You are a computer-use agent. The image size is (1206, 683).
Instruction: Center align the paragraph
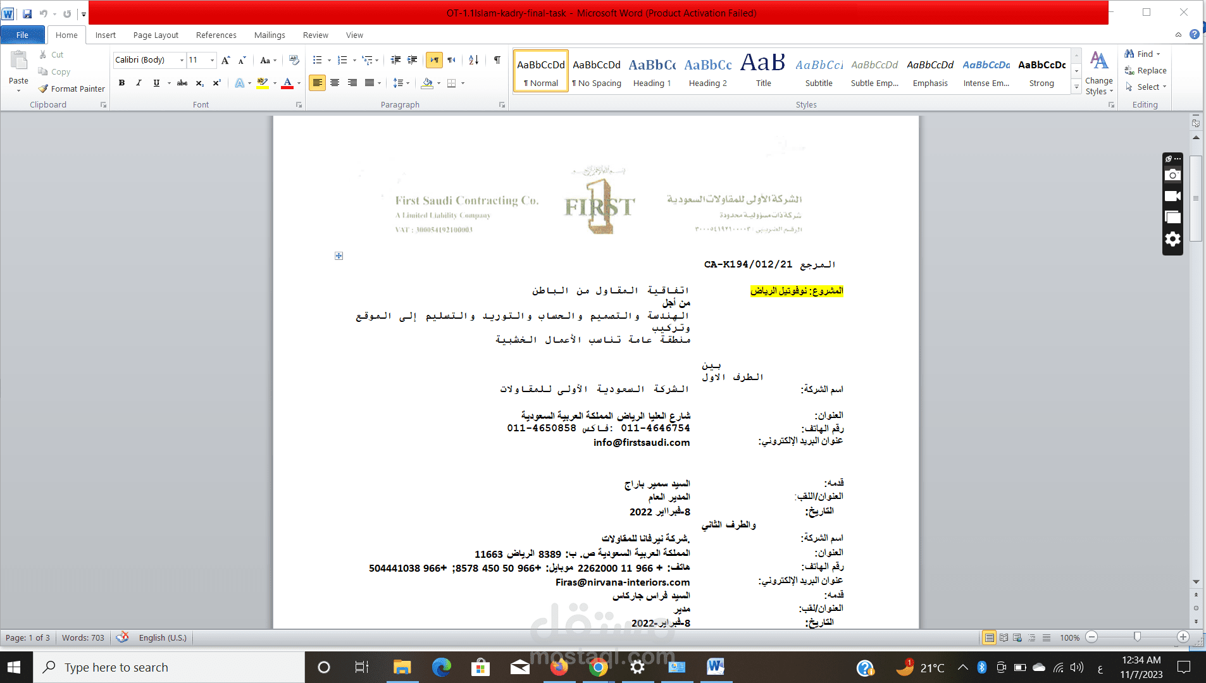point(335,83)
